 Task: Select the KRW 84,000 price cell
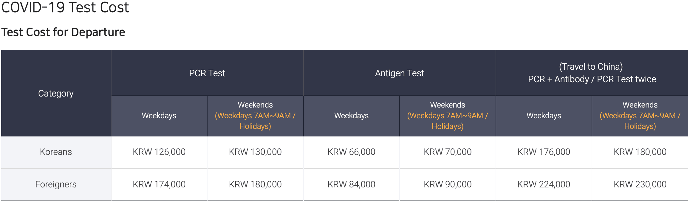coord(351,184)
